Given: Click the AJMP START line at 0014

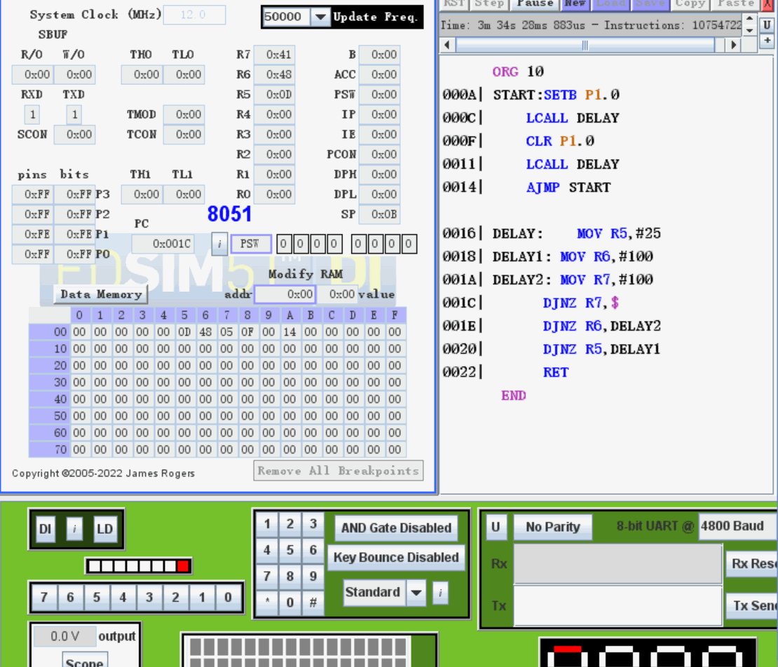Looking at the screenshot, I should (568, 188).
